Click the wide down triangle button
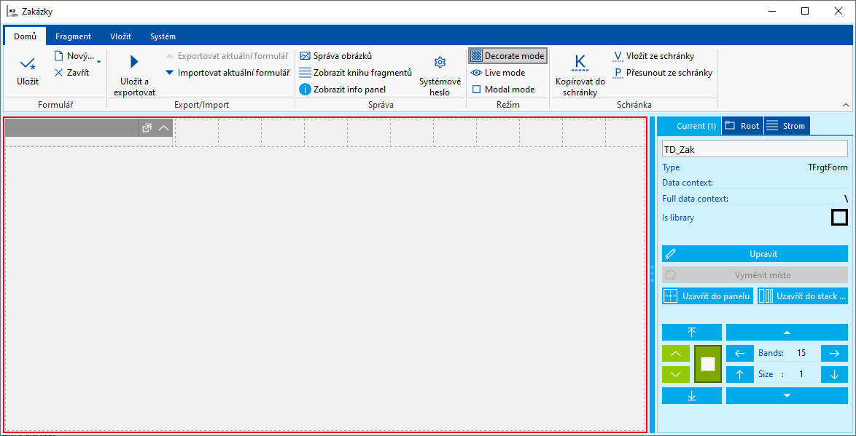This screenshot has width=856, height=436. [x=787, y=396]
